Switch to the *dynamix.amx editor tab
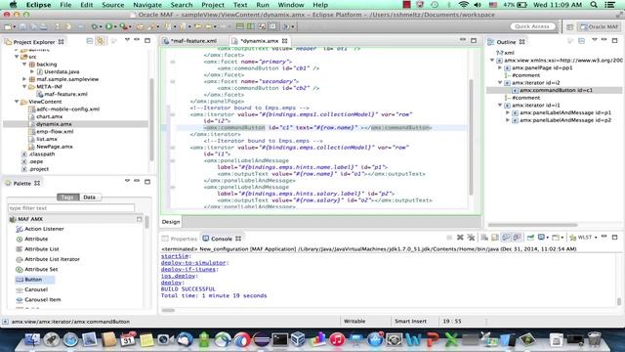This screenshot has width=625, height=352. (x=259, y=41)
